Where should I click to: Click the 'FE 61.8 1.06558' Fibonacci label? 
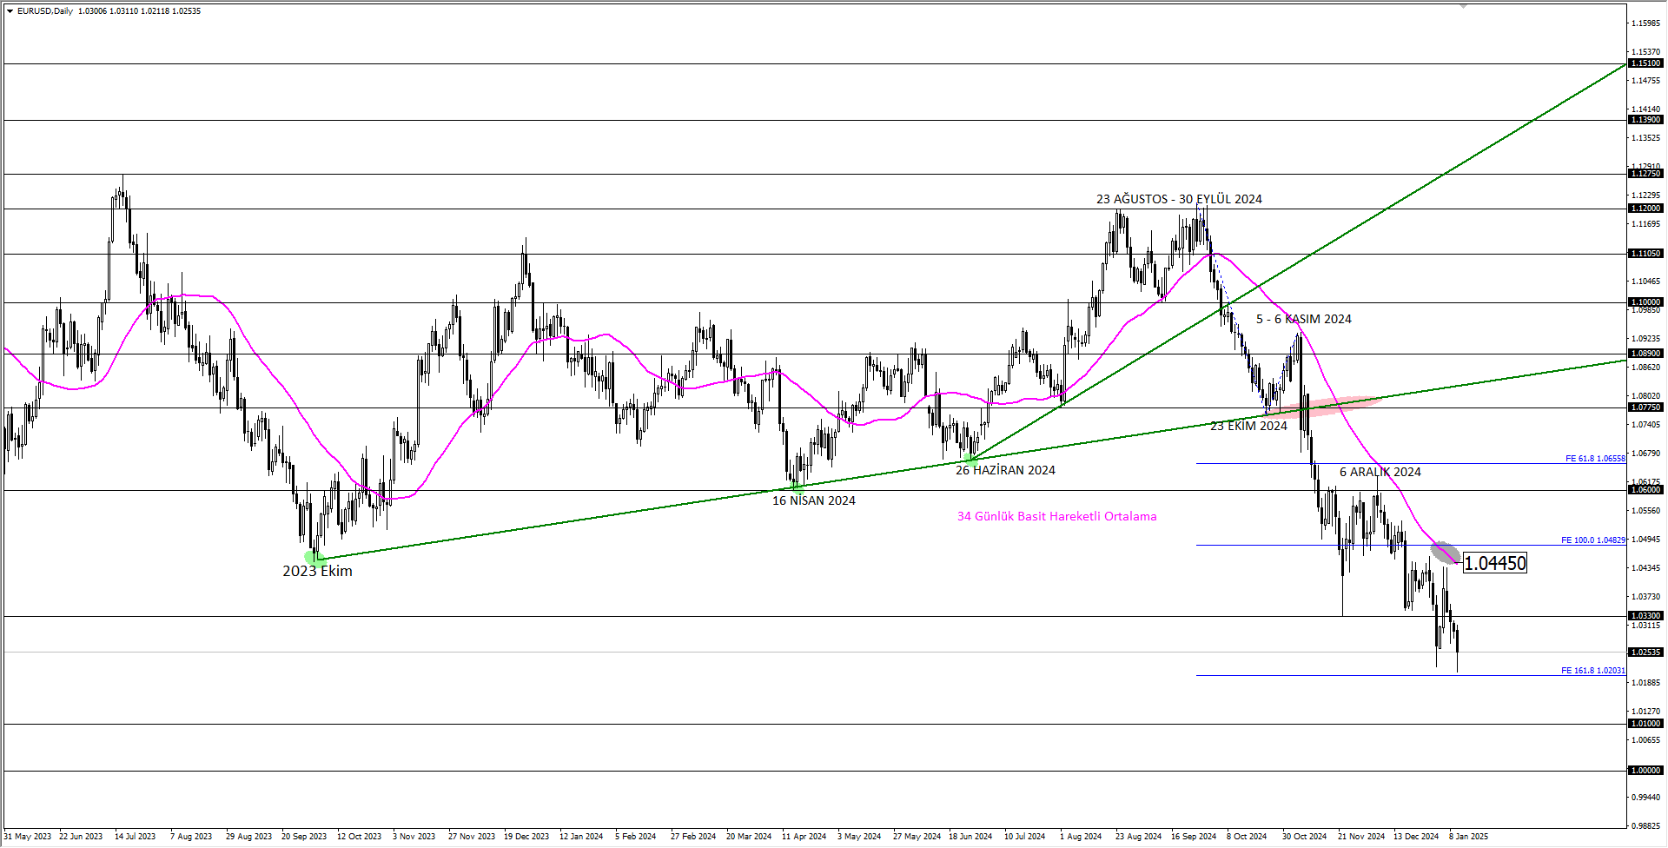coord(1595,458)
